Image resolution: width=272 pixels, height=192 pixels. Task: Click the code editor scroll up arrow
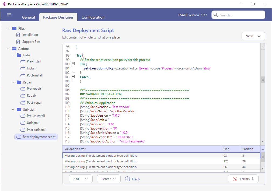[x=263, y=47]
